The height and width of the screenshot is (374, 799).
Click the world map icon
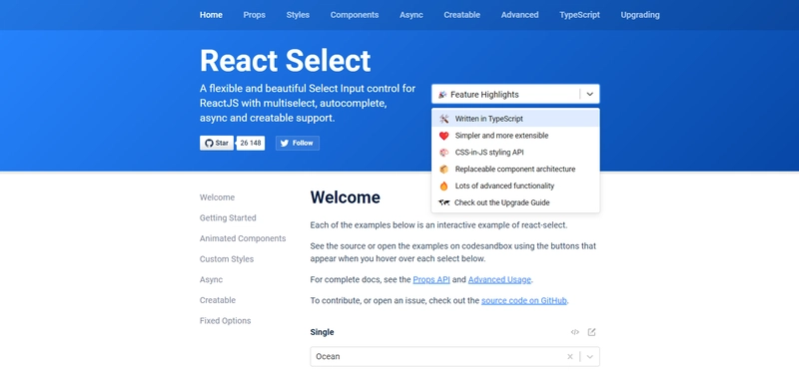[443, 202]
